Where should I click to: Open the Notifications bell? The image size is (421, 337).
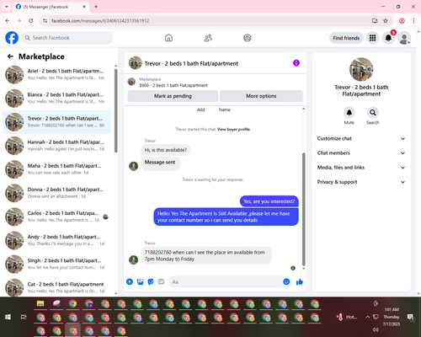click(x=388, y=38)
